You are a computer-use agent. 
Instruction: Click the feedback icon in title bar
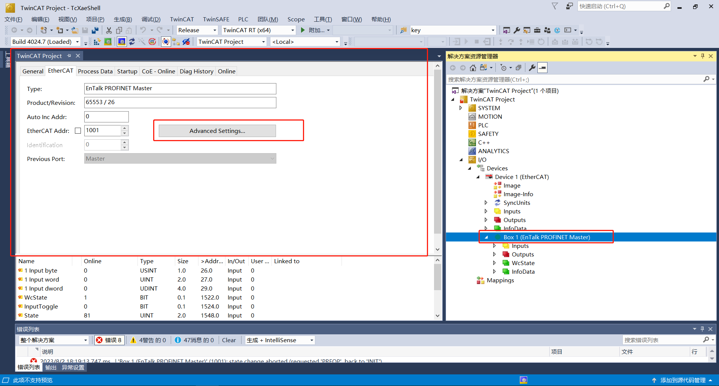[569, 6]
